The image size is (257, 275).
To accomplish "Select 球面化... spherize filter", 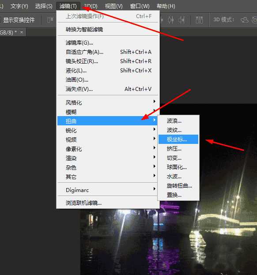I will [x=178, y=167].
